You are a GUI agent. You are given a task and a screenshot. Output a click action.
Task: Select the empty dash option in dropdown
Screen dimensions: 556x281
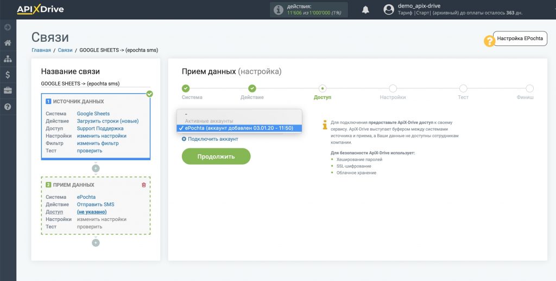pos(239,114)
